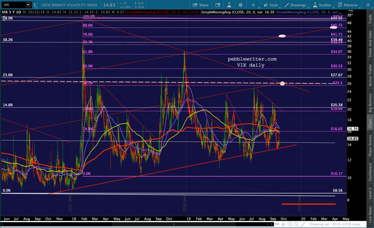Open the Phase Scores side tab
The image size is (374, 228).
[370, 146]
